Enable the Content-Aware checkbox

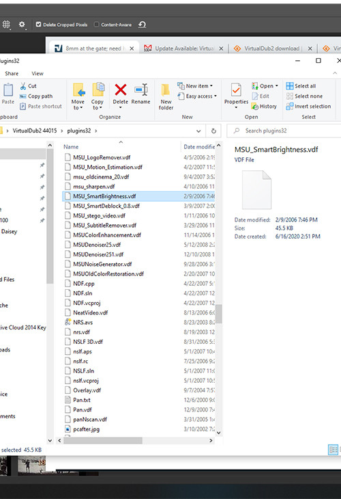[97, 25]
